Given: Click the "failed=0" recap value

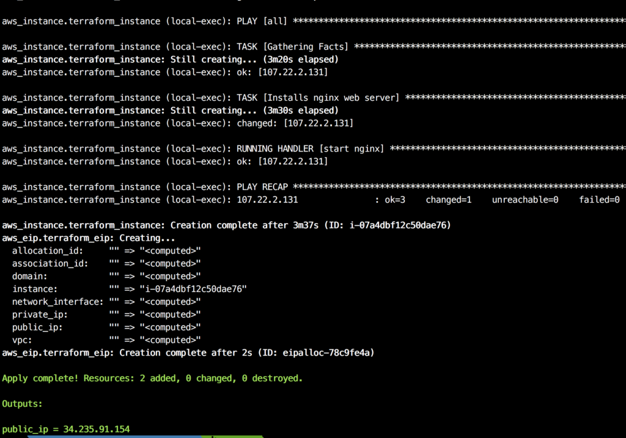Looking at the screenshot, I should click(599, 200).
